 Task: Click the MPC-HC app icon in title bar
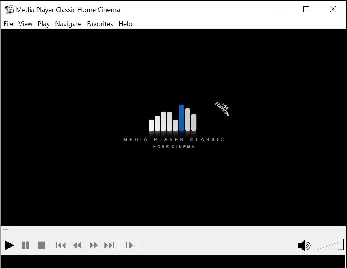[x=9, y=9]
